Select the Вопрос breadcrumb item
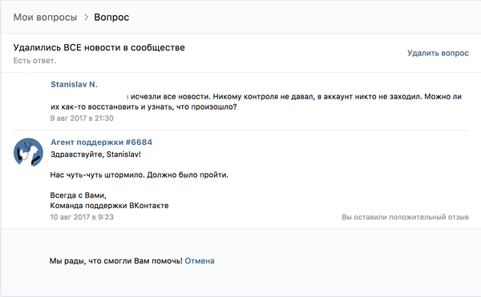481x297 pixels. pyautogui.click(x=111, y=18)
